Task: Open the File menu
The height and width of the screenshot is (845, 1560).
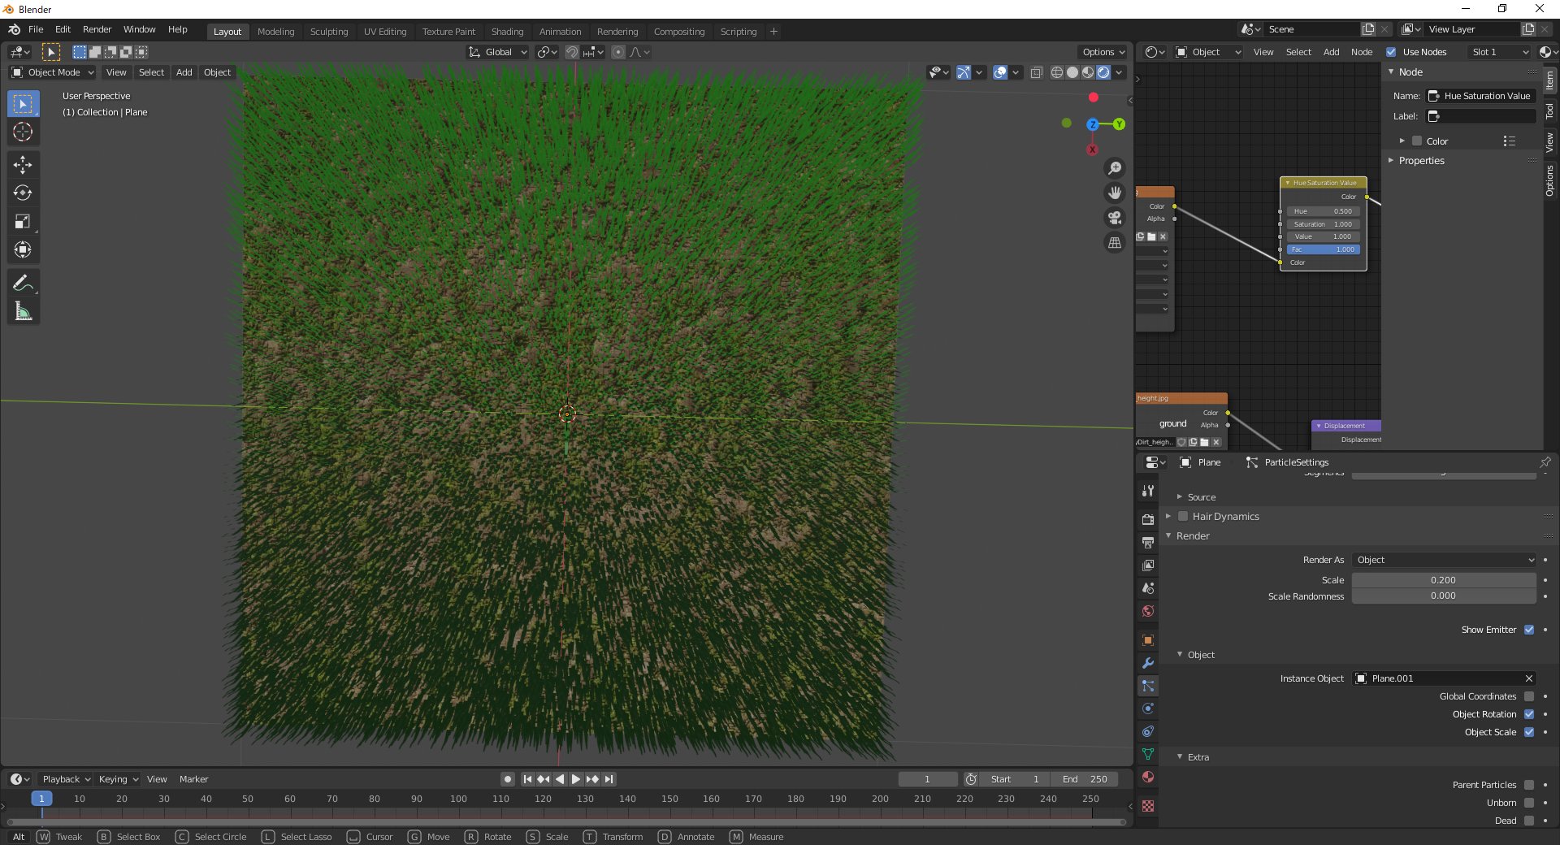Action: click(x=36, y=29)
